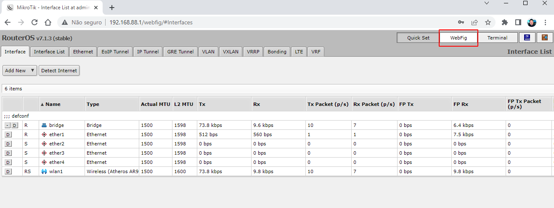Viewport: 554px width, 208px height.
Task: Bookmark this page with the star
Action: pyautogui.click(x=488, y=22)
